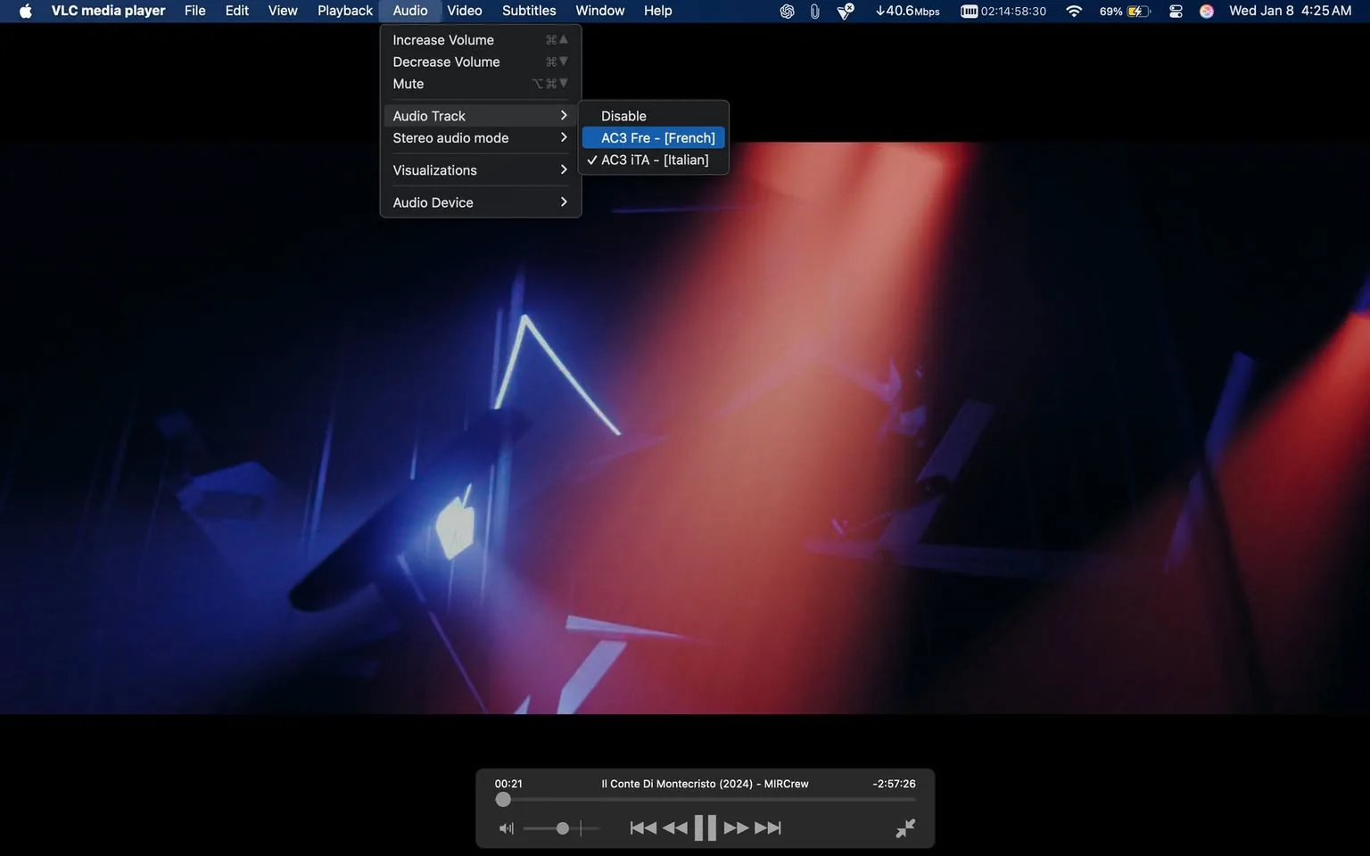Open the Video menu
Image resolution: width=1370 pixels, height=856 pixels.
tap(464, 11)
